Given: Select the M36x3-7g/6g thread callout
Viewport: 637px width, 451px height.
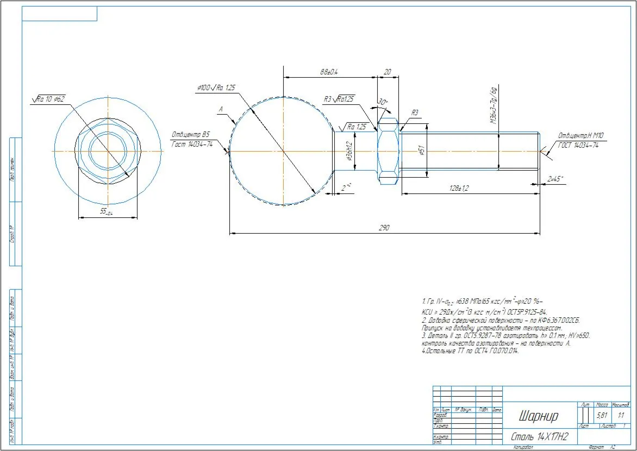Looking at the screenshot, I should tap(494, 105).
